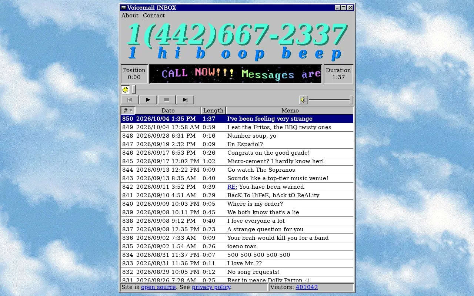The height and width of the screenshot is (296, 474).
Task: Click the Position 0:00 display
Action: (134, 74)
